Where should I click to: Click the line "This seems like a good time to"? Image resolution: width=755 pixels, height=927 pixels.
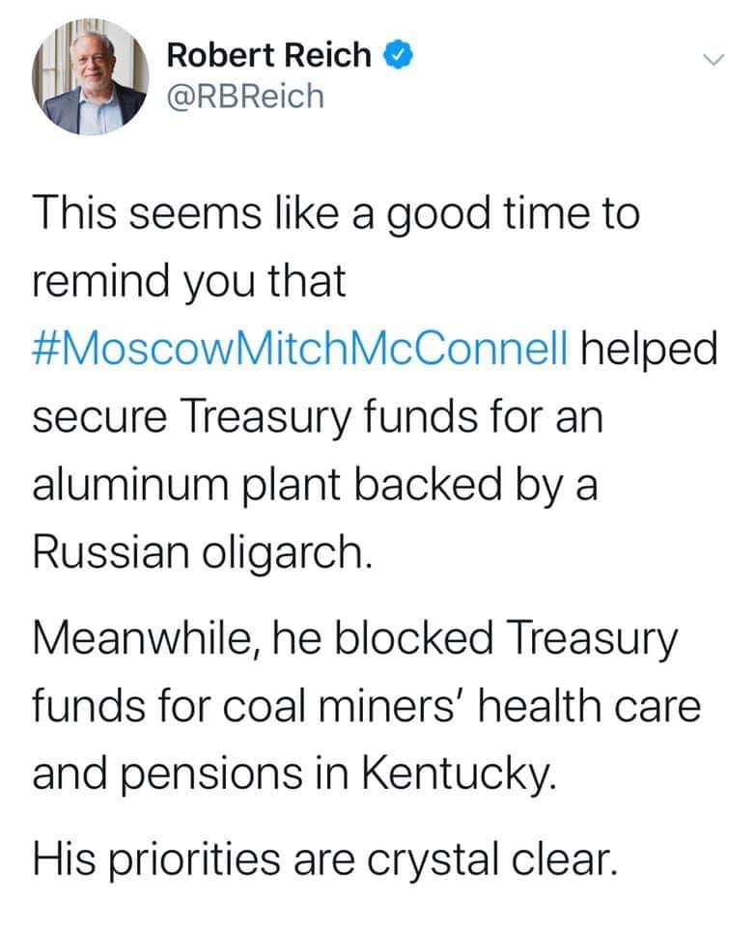336,214
